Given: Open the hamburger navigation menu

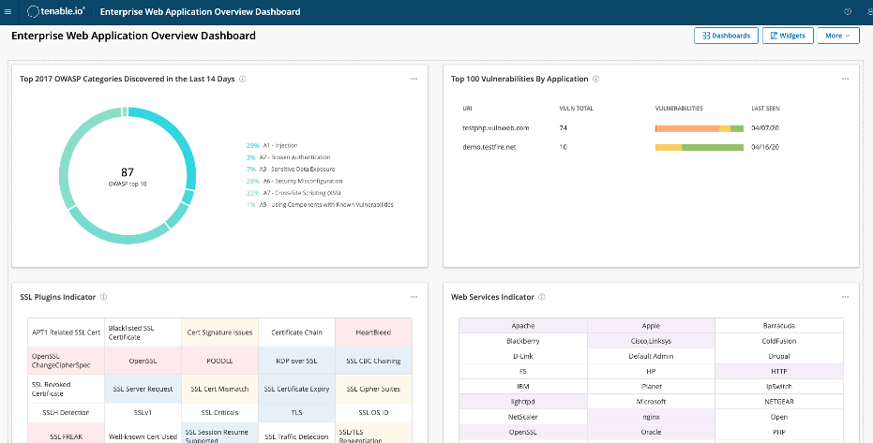Looking at the screenshot, I should point(8,11).
